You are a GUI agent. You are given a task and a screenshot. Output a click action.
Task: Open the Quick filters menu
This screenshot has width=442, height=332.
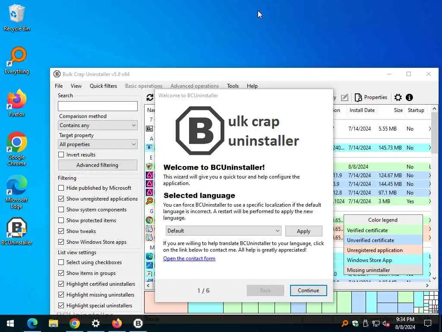click(103, 86)
